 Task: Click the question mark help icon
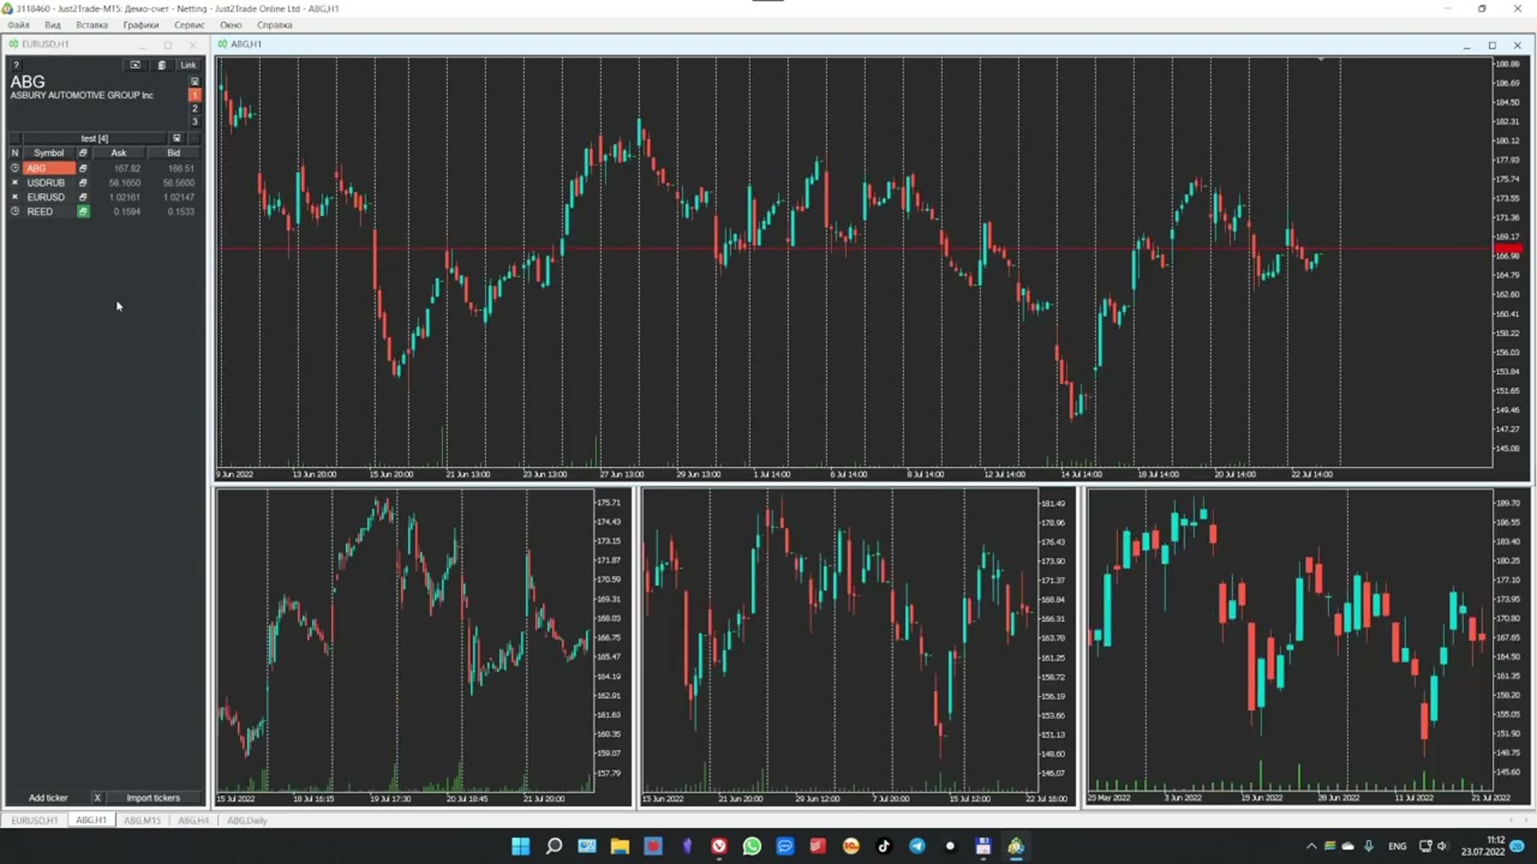point(16,65)
